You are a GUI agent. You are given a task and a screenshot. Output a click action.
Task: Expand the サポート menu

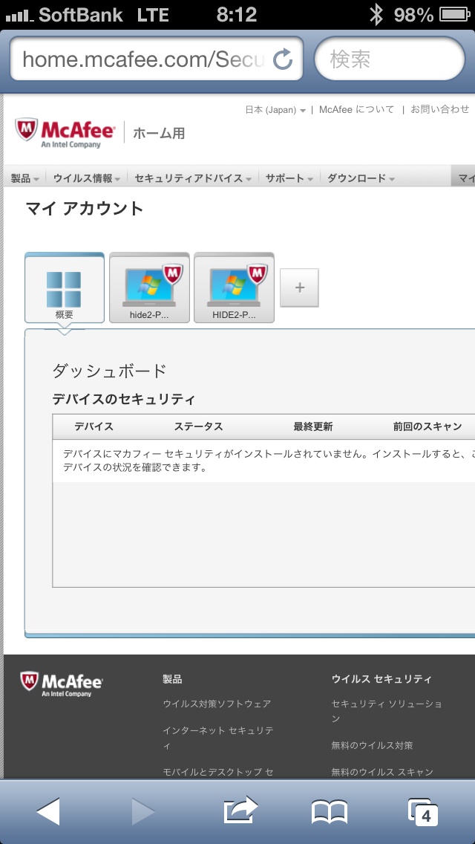pos(289,178)
